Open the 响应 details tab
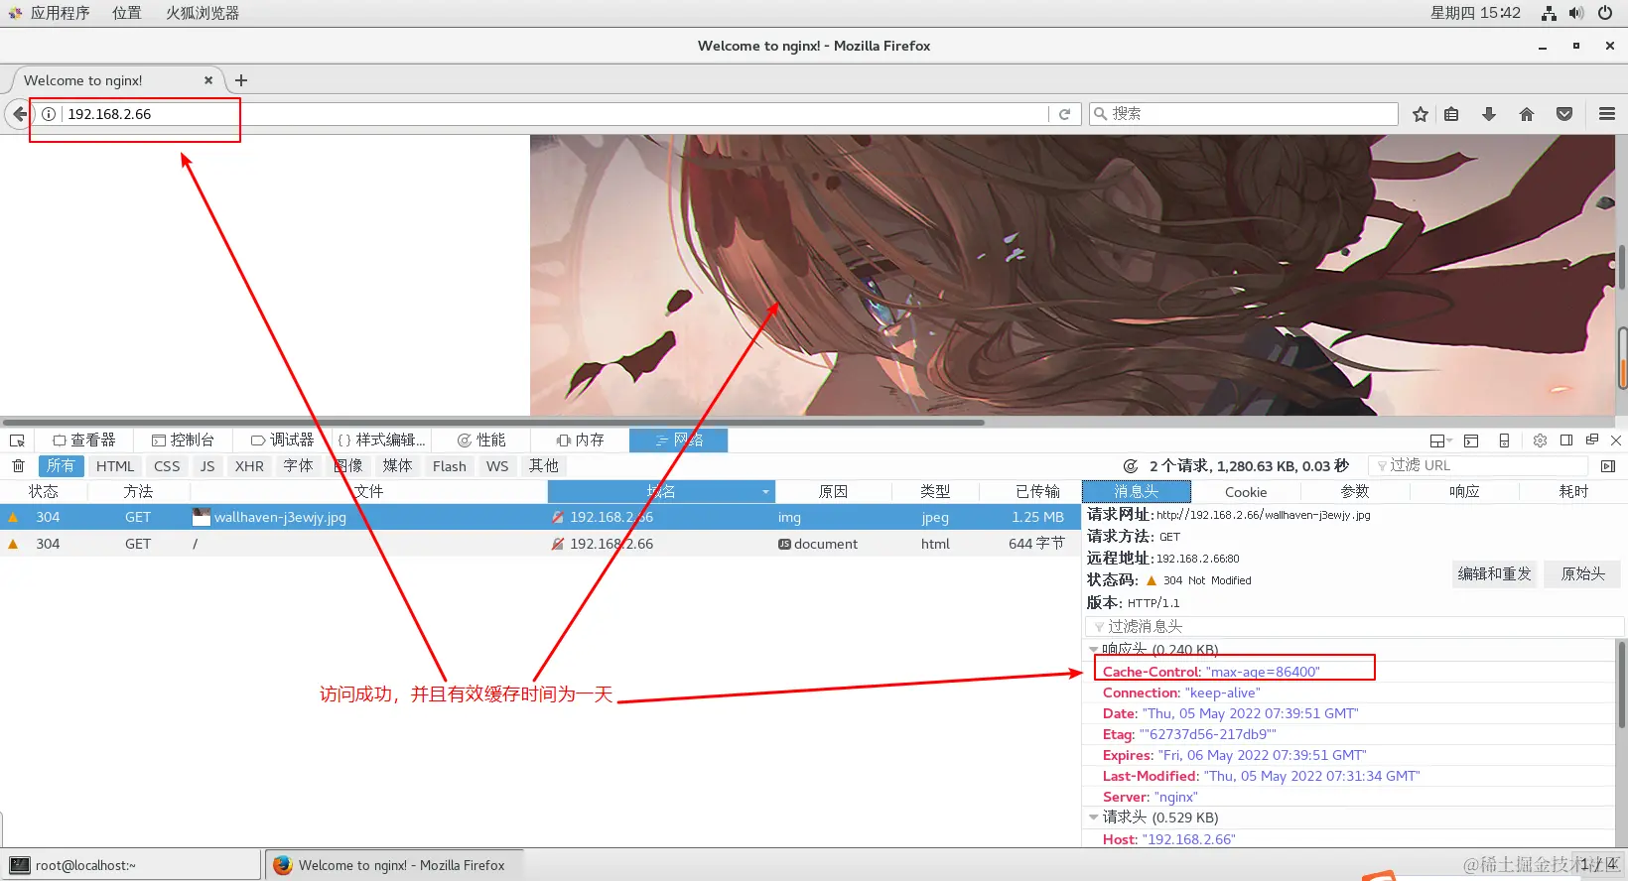This screenshot has height=881, width=1628. pyautogui.click(x=1464, y=492)
